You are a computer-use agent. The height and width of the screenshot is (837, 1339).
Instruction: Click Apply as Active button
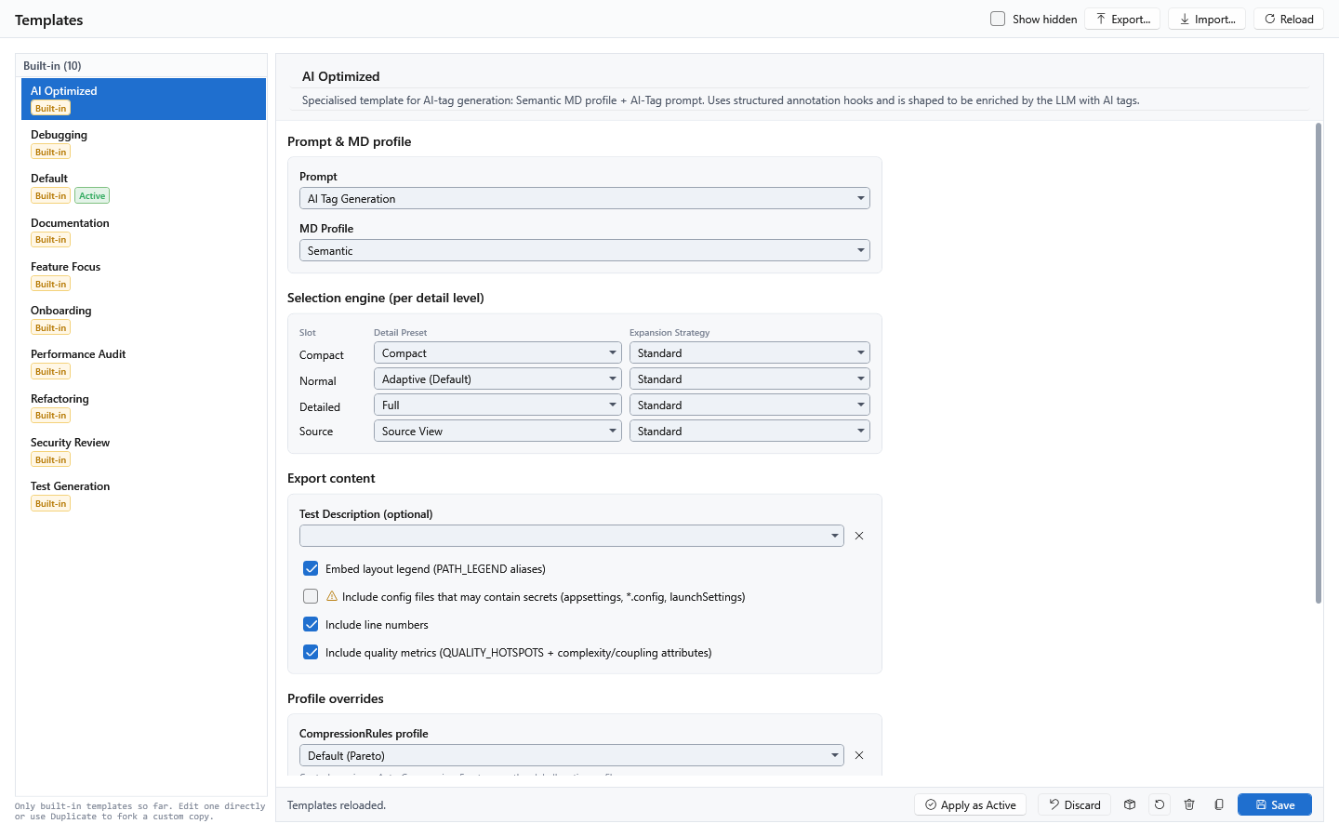pos(970,804)
